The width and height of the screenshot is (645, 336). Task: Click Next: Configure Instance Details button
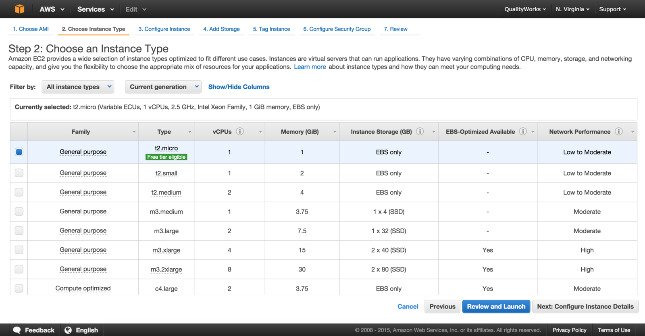[585, 307]
